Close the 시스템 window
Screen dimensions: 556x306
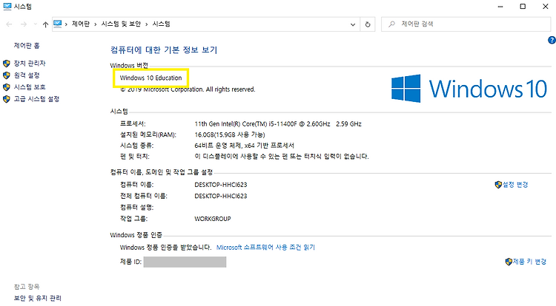[546, 7]
